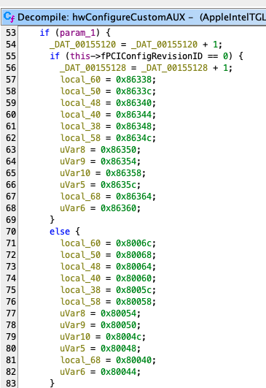Viewport: 266px width, 388px height.
Task: Select value 0x80068
Action: pyautogui.click(x=133, y=255)
